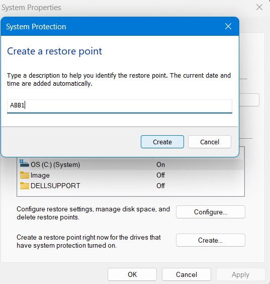Click the On protection status for the OS drive
Viewport: 270px width, 284px height.
tap(160, 164)
